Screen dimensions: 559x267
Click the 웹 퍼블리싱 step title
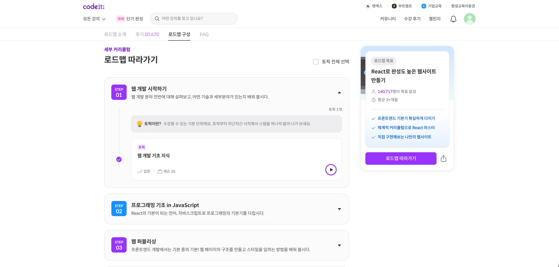coord(144,241)
